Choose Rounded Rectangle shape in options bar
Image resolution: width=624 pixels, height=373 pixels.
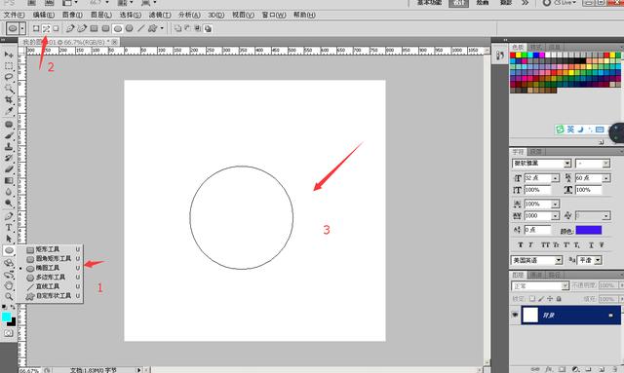click(105, 28)
